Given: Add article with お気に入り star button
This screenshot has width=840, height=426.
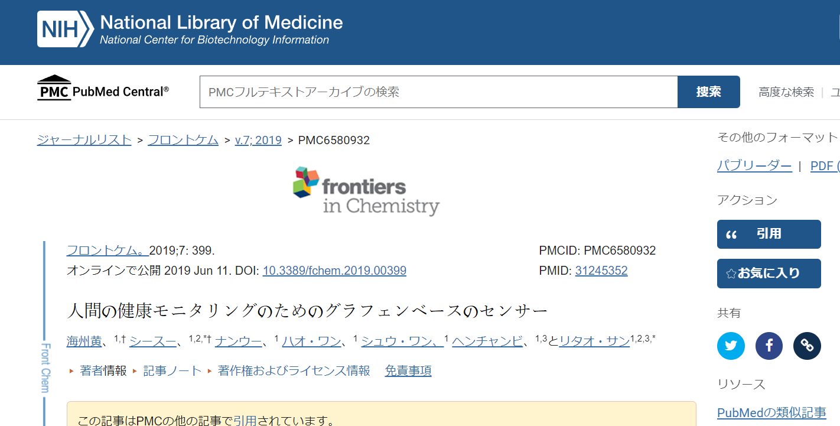Looking at the screenshot, I should (769, 274).
